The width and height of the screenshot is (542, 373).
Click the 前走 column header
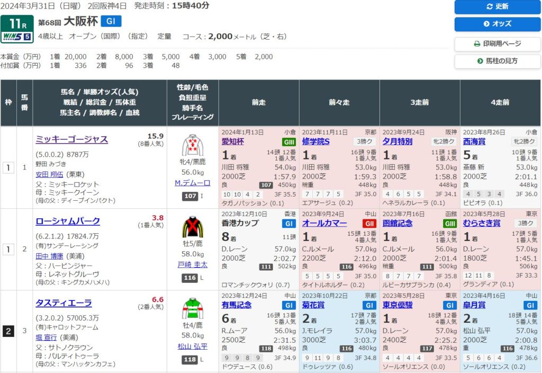tap(259, 102)
